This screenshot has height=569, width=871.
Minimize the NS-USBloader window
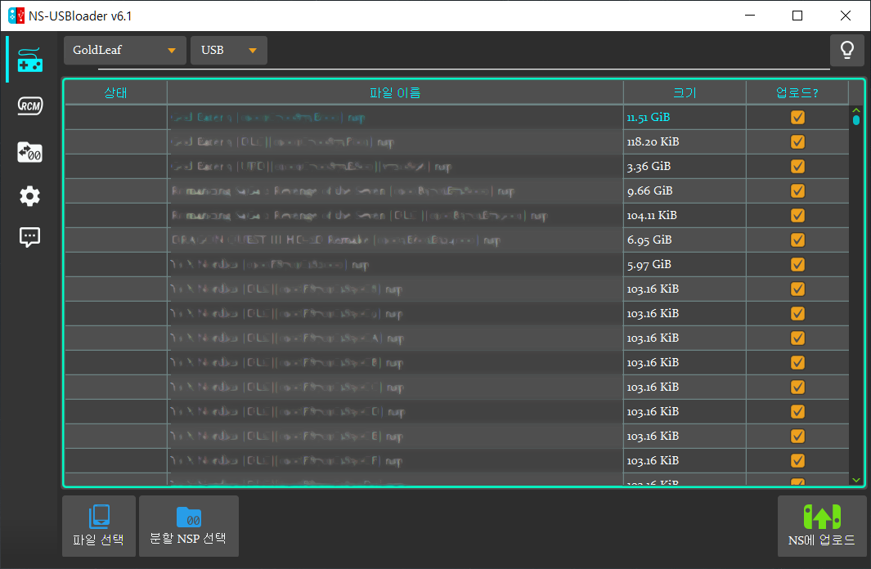[750, 16]
